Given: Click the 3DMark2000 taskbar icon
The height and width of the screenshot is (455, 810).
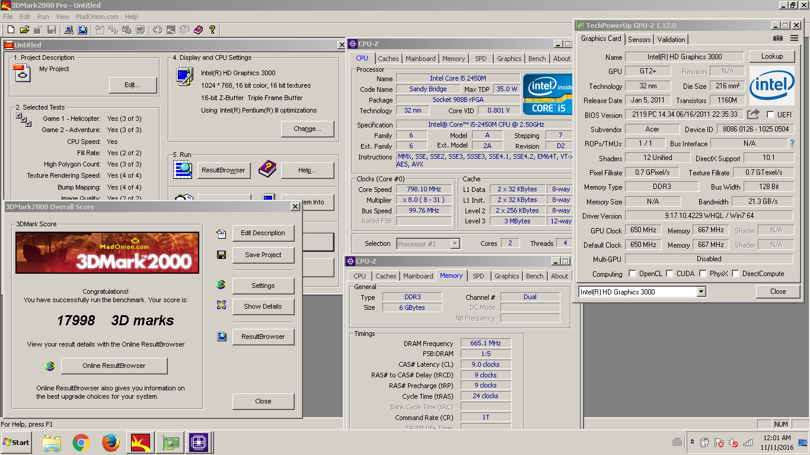Looking at the screenshot, I should pos(141,443).
